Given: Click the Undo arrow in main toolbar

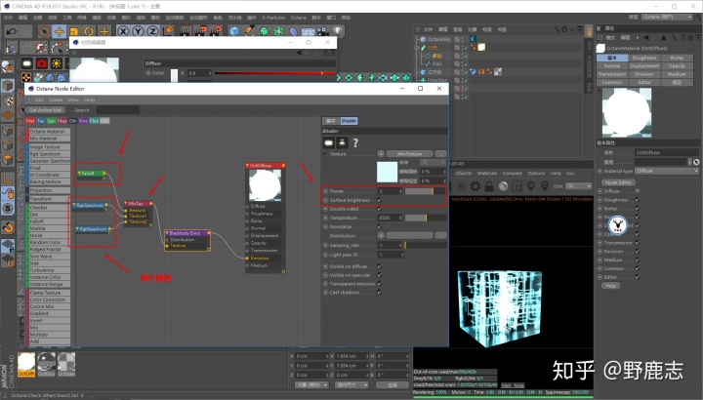Looking at the screenshot, I should pyautogui.click(x=12, y=31).
